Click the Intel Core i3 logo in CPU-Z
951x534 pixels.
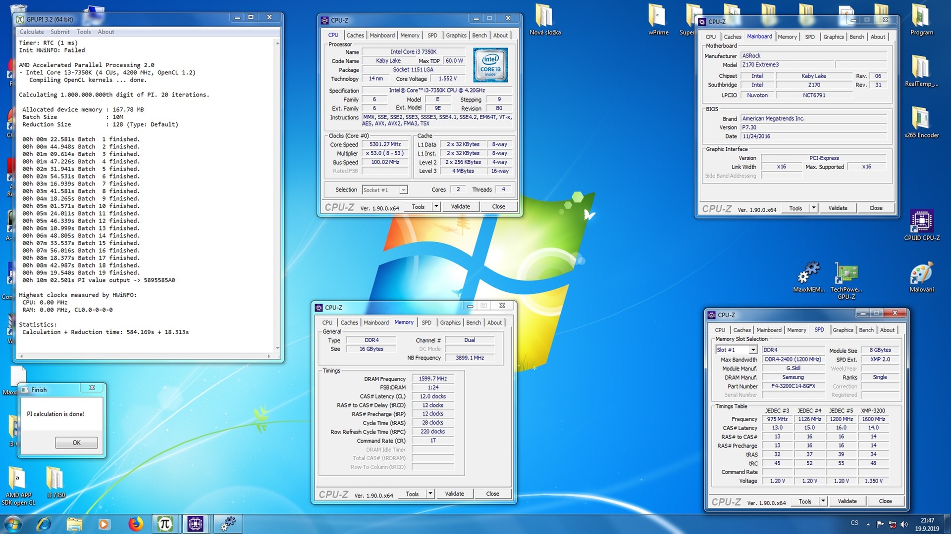point(490,65)
